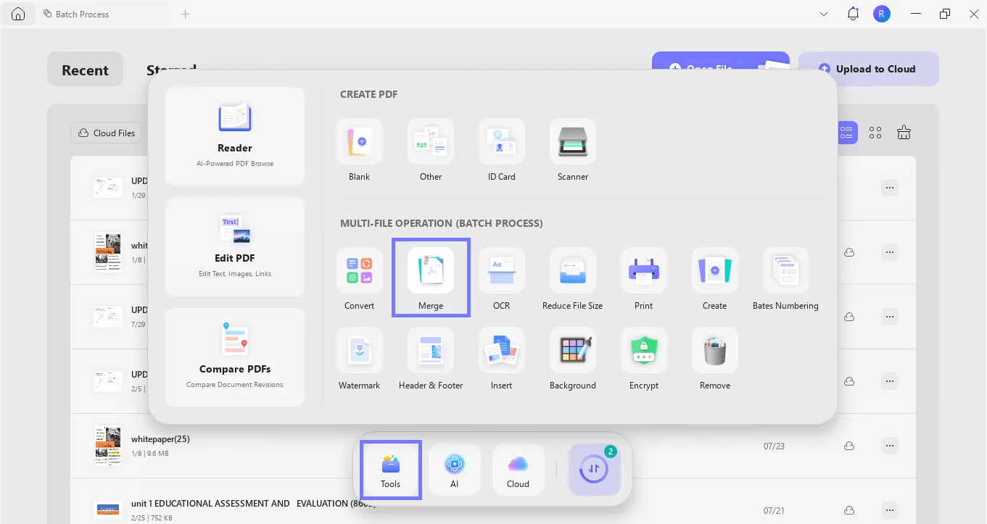Image resolution: width=987 pixels, height=524 pixels.
Task: Open the Encrypt batch tool
Action: coord(643,356)
